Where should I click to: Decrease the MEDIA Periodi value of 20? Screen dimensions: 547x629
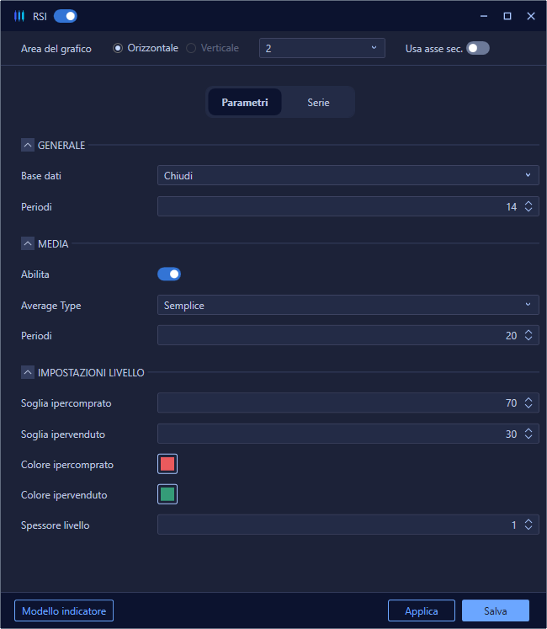tap(528, 338)
